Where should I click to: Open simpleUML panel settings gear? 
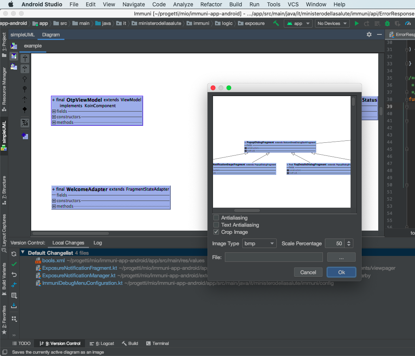(x=369, y=34)
